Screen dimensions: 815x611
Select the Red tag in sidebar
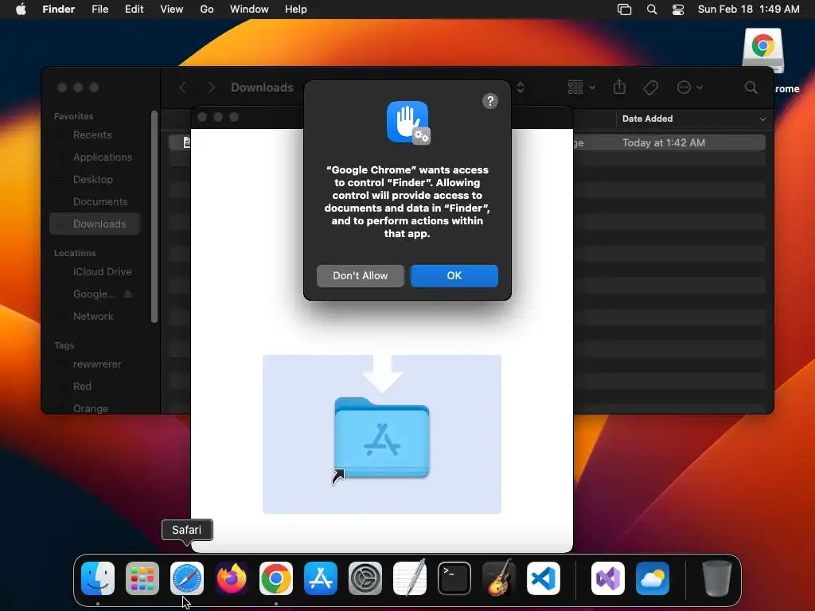click(95, 387)
